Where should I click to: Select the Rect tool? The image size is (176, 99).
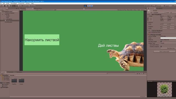coord(14,6)
